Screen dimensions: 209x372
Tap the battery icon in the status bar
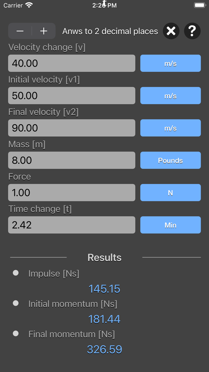[199, 5]
